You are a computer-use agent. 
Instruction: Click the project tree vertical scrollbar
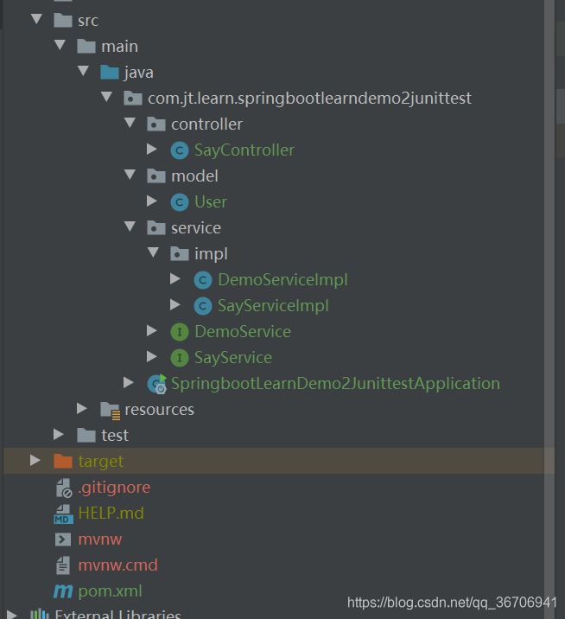click(549, 309)
